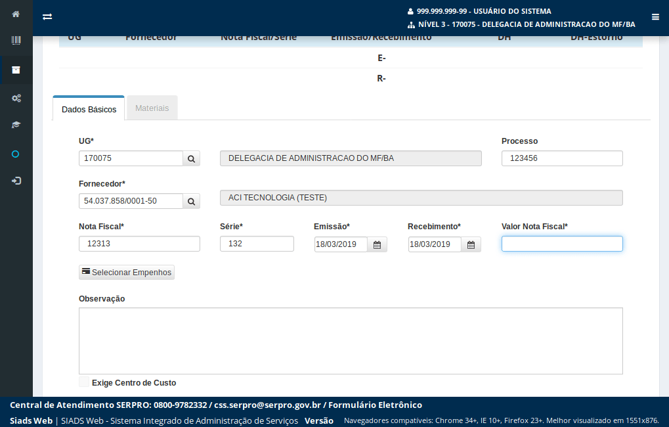Toggle sidebar with the swap arrows icon
The image size is (669, 427).
click(47, 16)
